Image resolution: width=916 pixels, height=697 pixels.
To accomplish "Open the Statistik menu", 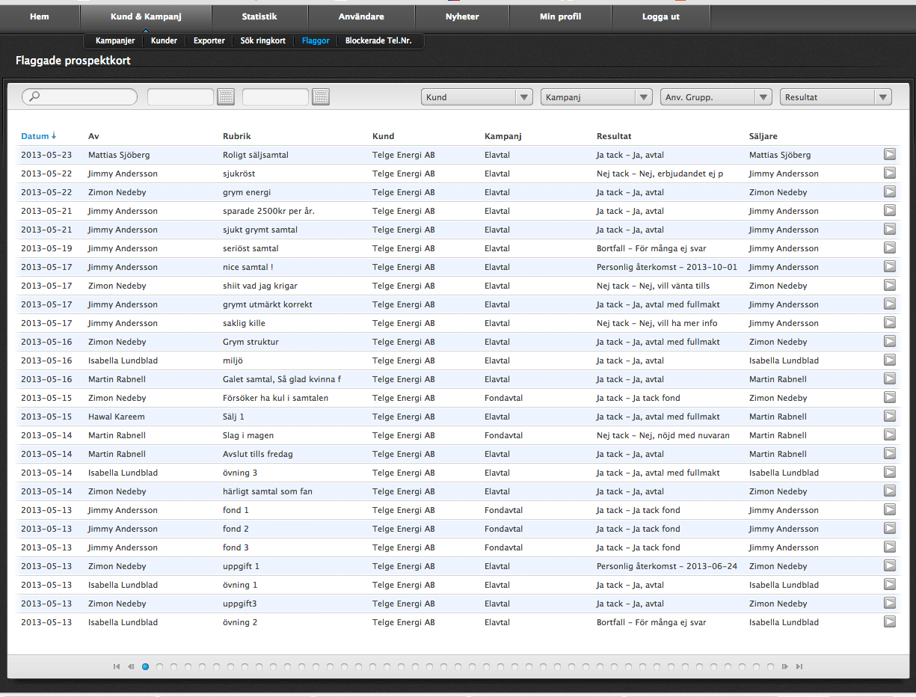I will coord(259,17).
